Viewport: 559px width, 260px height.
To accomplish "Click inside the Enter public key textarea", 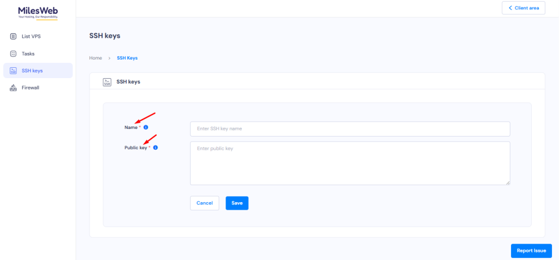I will (349, 163).
